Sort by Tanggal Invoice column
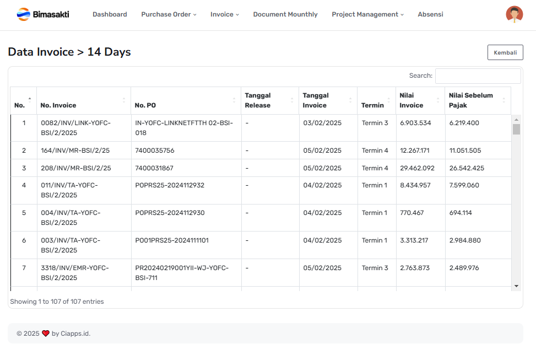 pos(350,100)
